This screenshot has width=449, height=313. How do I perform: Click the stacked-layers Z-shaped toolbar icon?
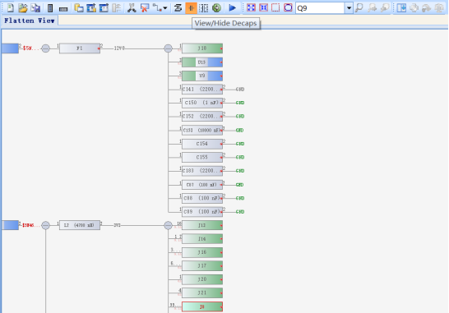pyautogui.click(x=178, y=8)
